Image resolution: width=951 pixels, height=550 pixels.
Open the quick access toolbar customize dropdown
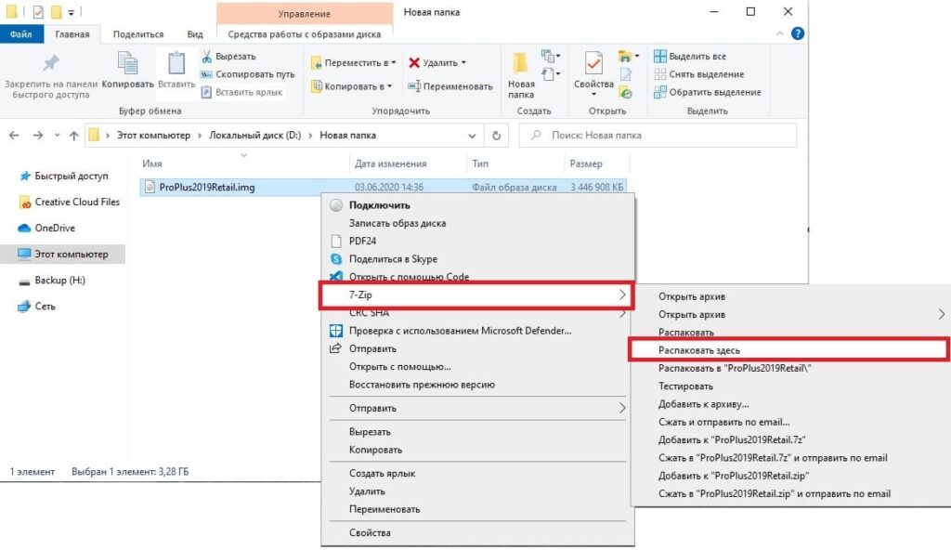(x=71, y=12)
